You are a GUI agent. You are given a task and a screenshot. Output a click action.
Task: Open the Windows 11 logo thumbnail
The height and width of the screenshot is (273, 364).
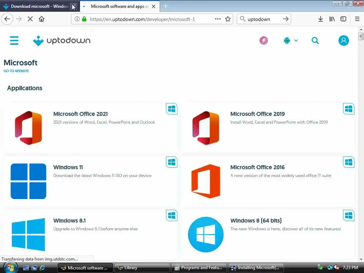tap(28, 181)
